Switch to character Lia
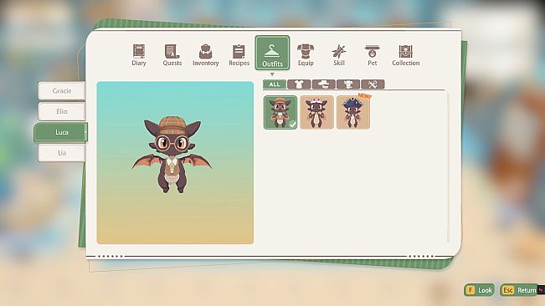This screenshot has width=545, height=306. click(x=61, y=153)
